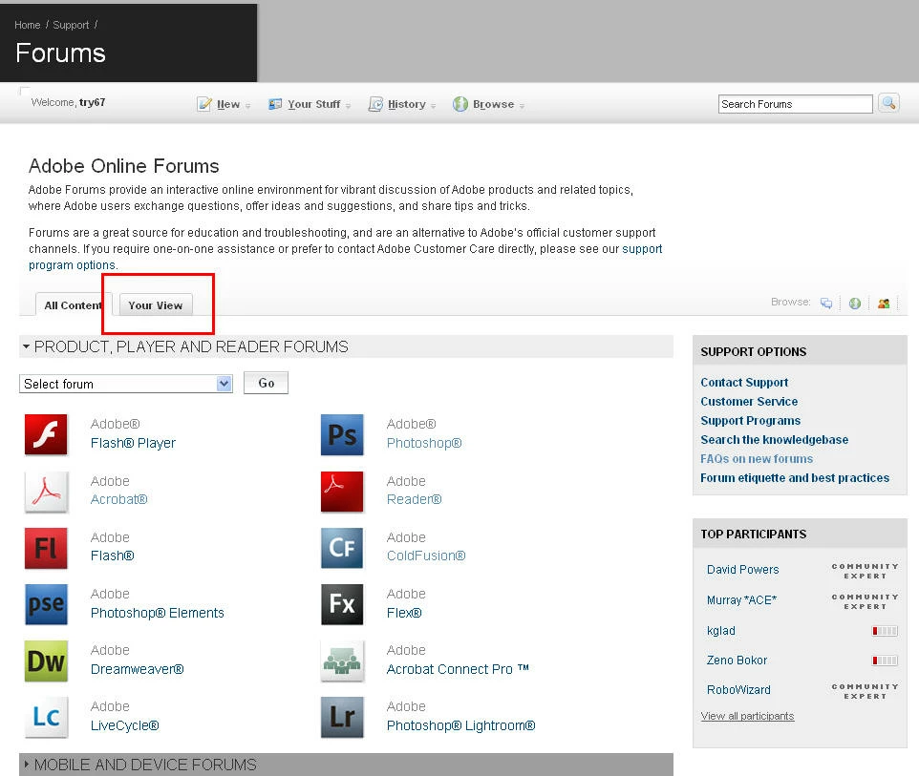Image resolution: width=919 pixels, height=776 pixels.
Task: Click the Lightroom Lr icon
Action: point(342,717)
